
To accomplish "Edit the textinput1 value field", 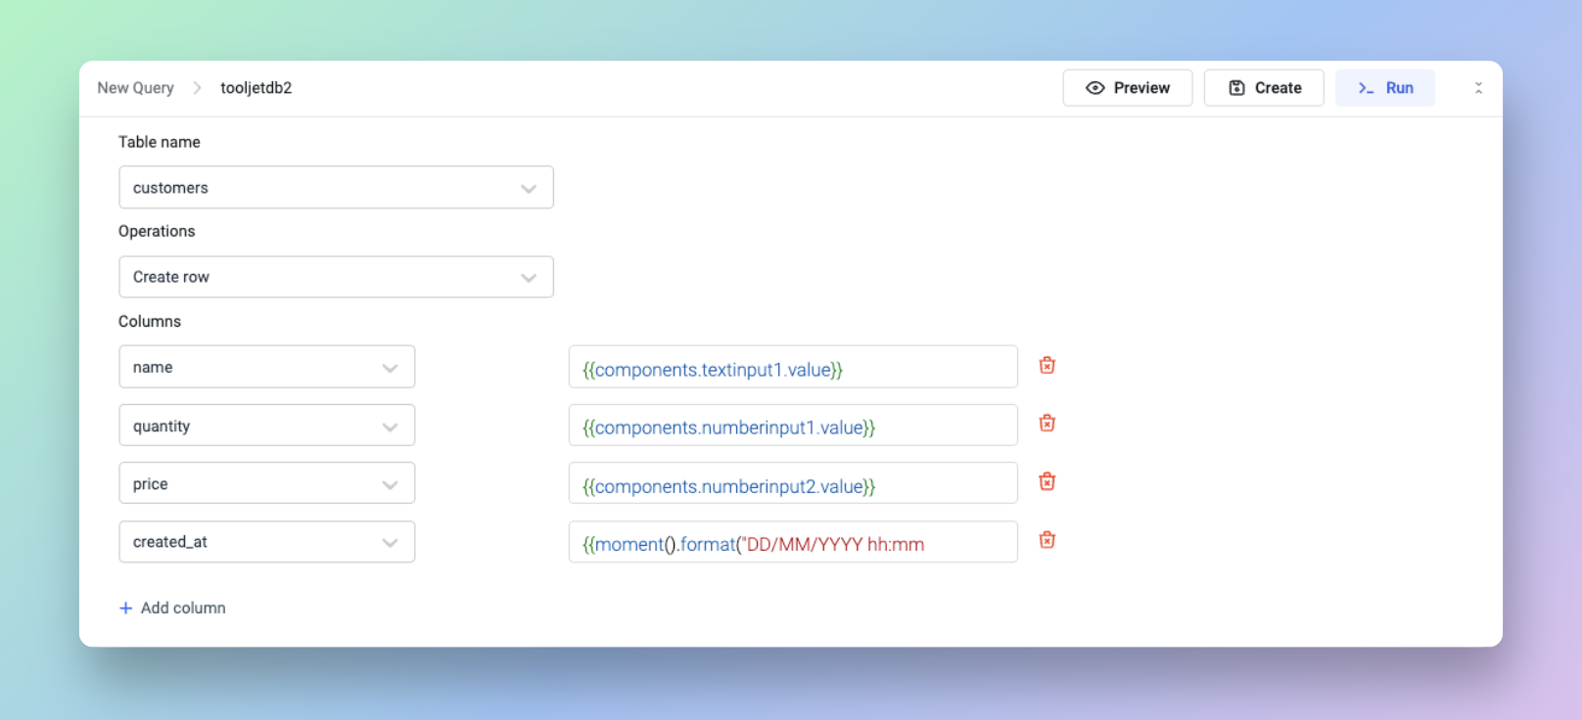I will [792, 368].
